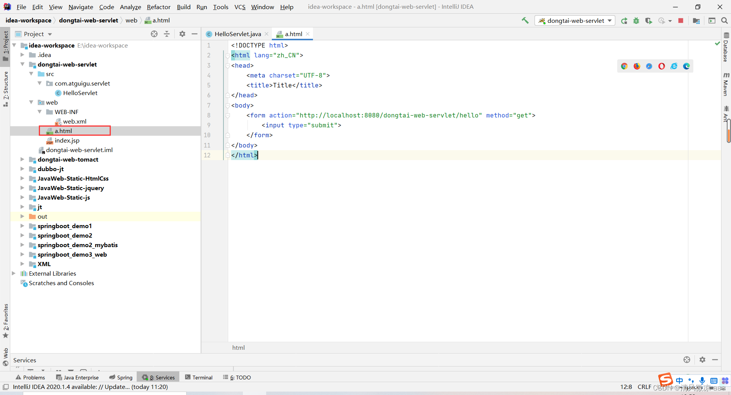Click the IDEA update available status message
Viewport: 731px width, 395px height.
[x=90, y=387]
